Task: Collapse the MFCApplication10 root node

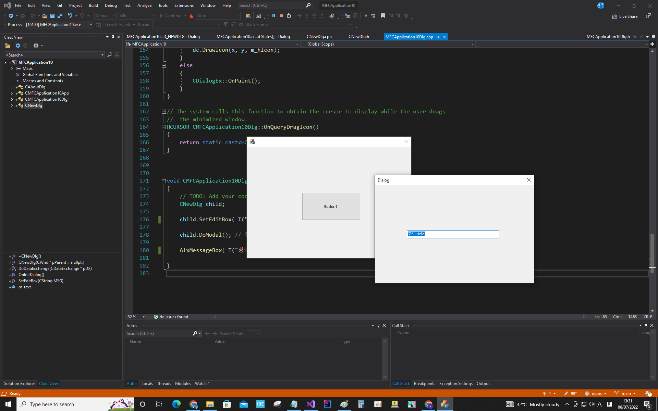Action: tap(5, 62)
